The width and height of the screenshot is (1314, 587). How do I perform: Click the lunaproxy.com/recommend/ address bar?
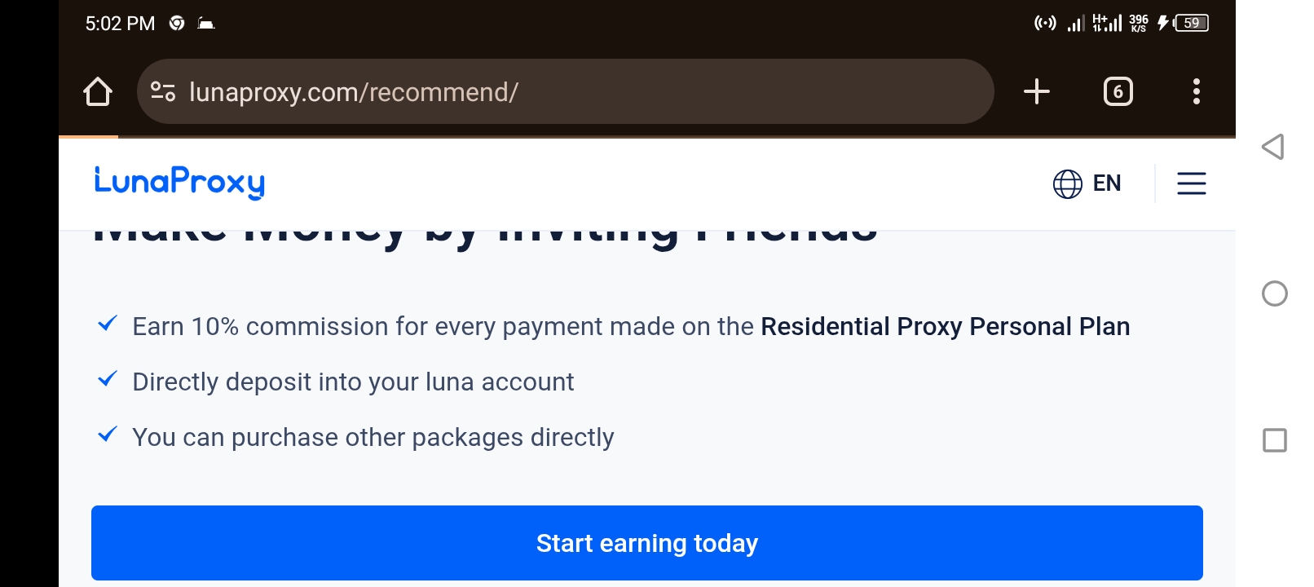pos(565,91)
